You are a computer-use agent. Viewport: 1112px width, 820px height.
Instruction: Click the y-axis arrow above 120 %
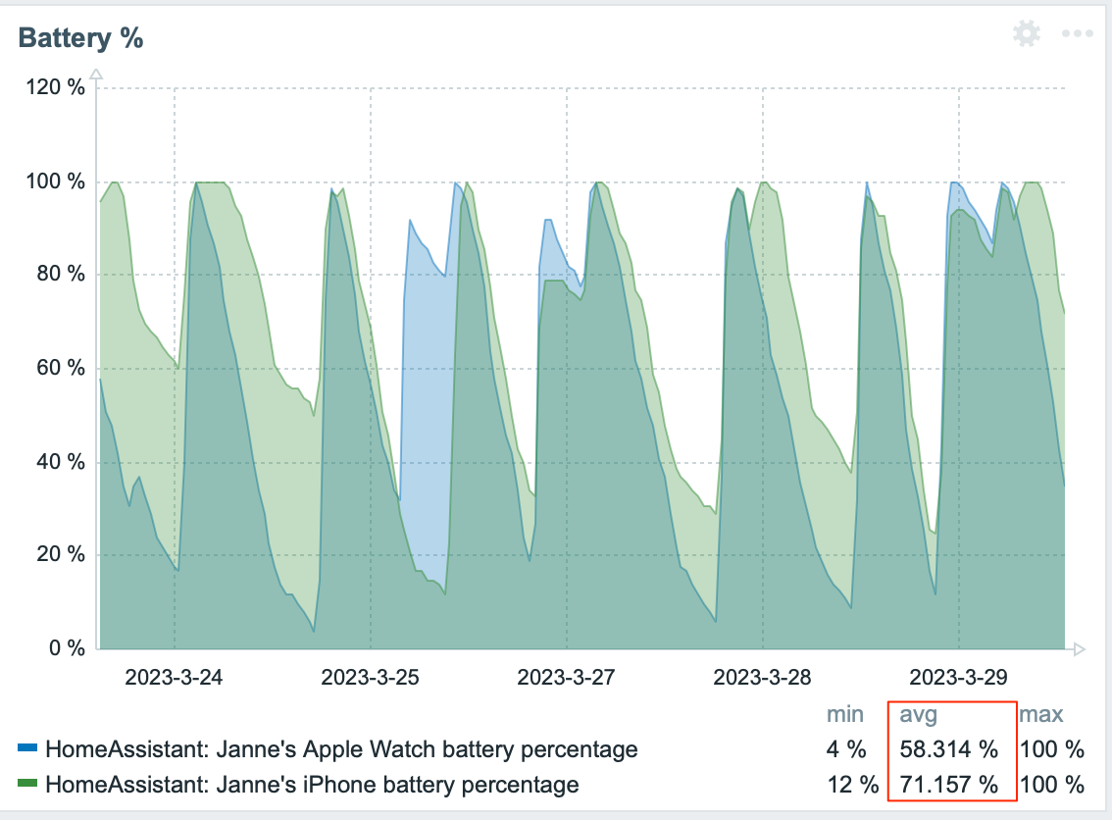click(x=96, y=72)
